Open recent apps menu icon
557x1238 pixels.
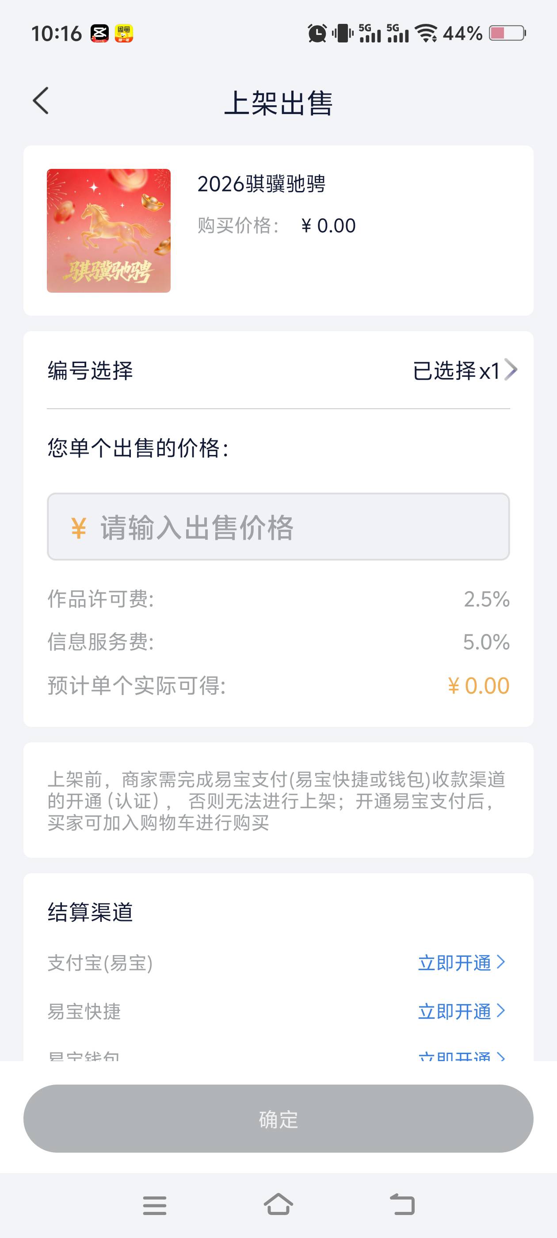pos(154,1205)
